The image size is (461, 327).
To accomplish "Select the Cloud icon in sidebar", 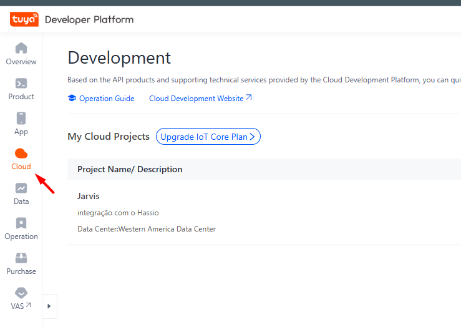I will click(21, 154).
